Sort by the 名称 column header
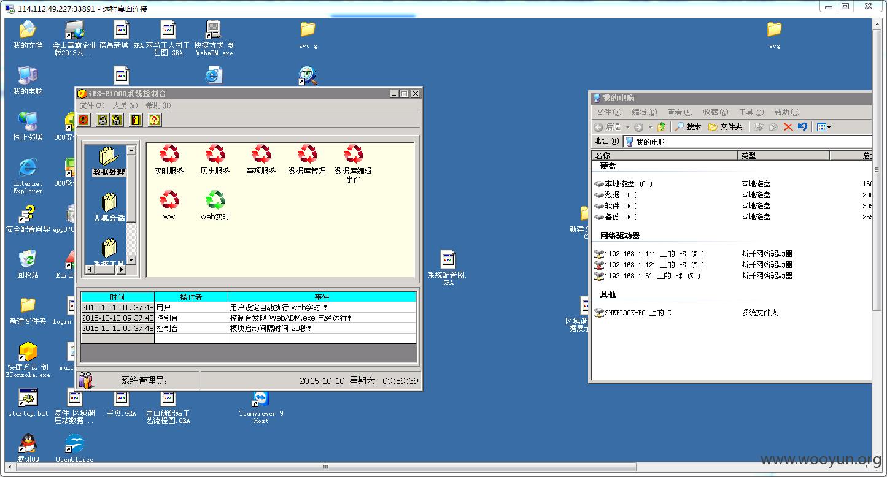 tap(664, 156)
